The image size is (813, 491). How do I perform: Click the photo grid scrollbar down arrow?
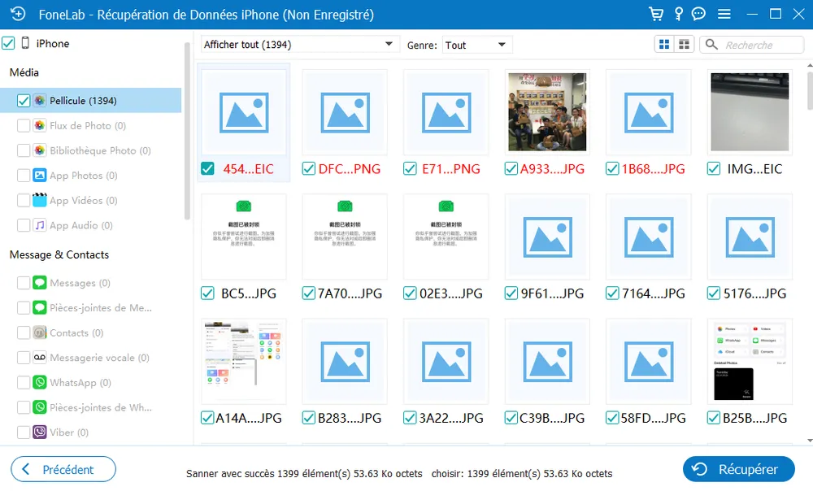coord(810,441)
